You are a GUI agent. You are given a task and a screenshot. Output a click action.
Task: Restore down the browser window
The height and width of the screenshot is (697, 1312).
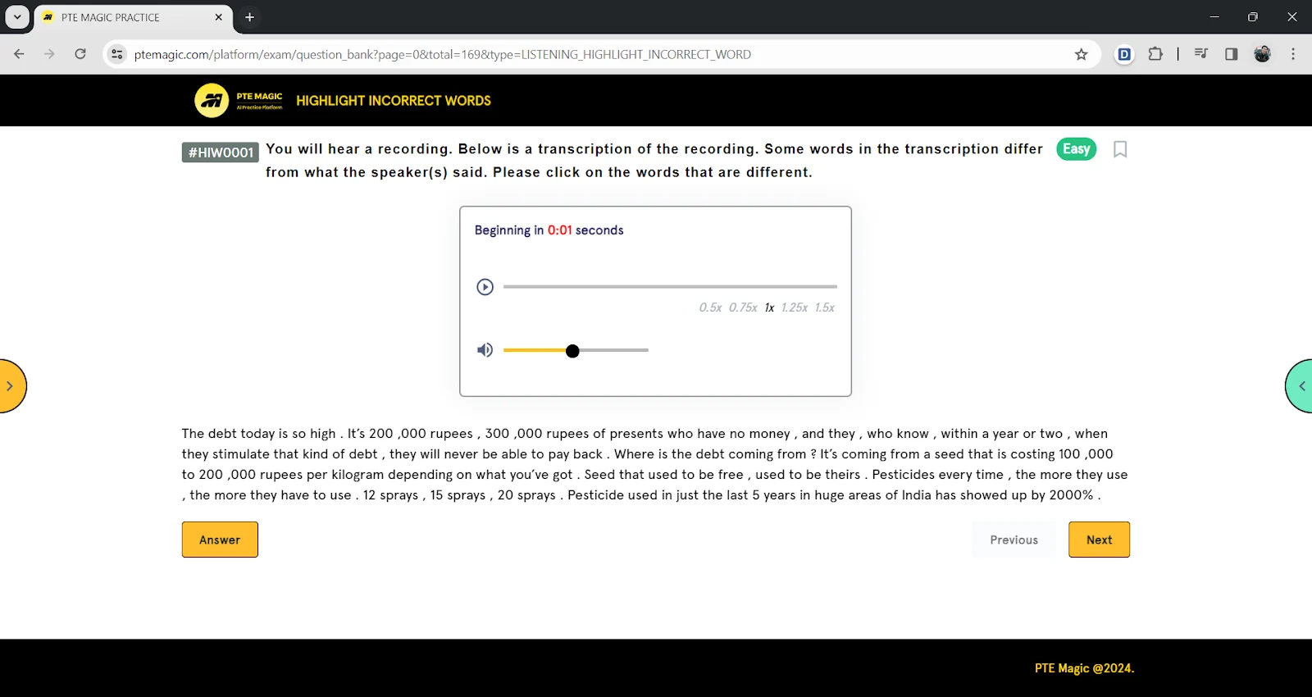pos(1253,16)
